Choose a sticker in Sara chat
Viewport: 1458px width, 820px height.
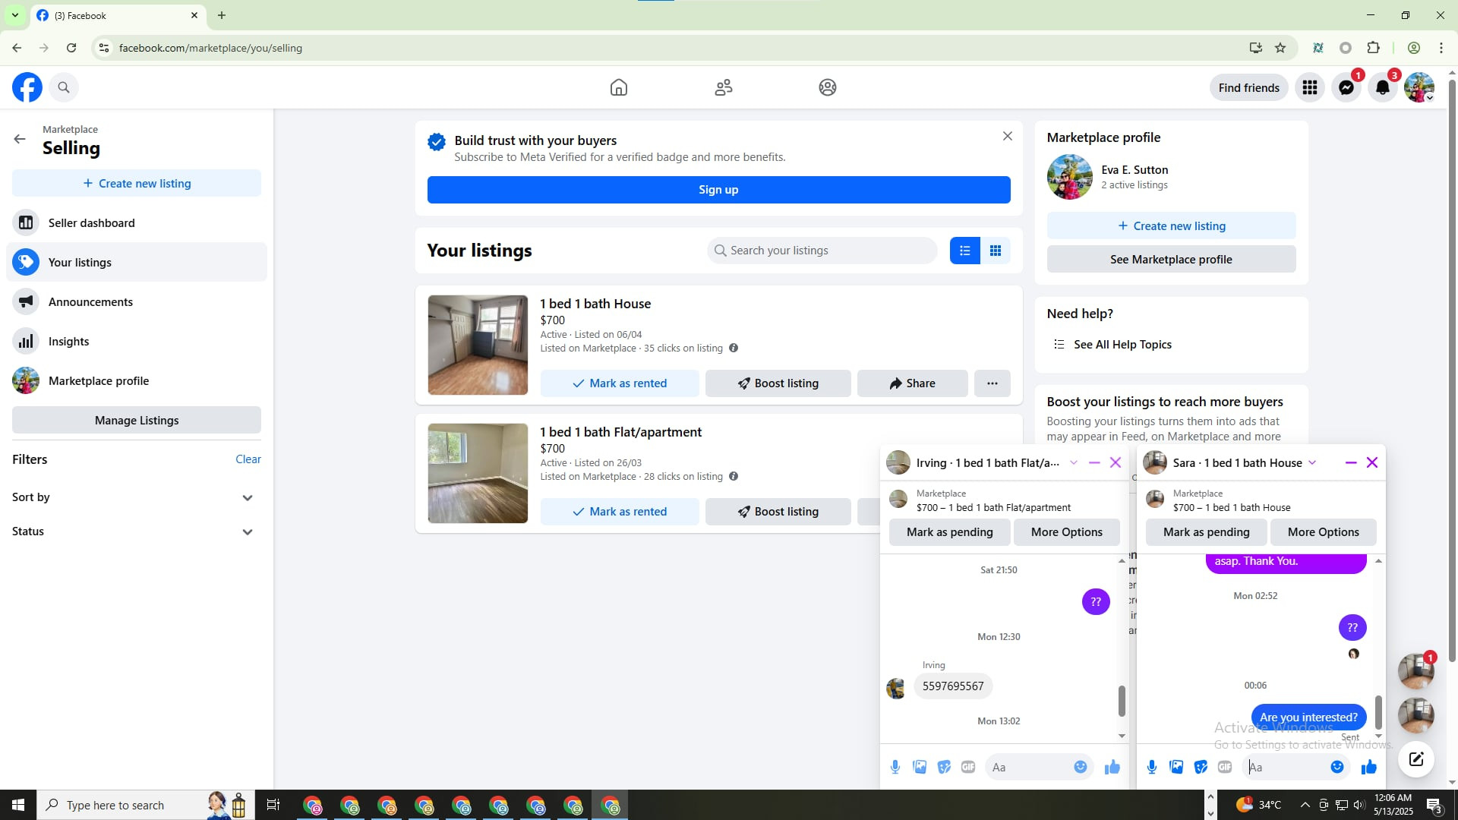pos(1201,768)
